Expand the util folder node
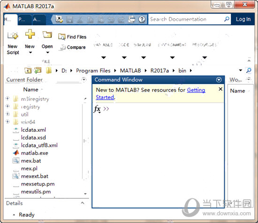The width and height of the screenshot is (258, 223). click(8, 114)
